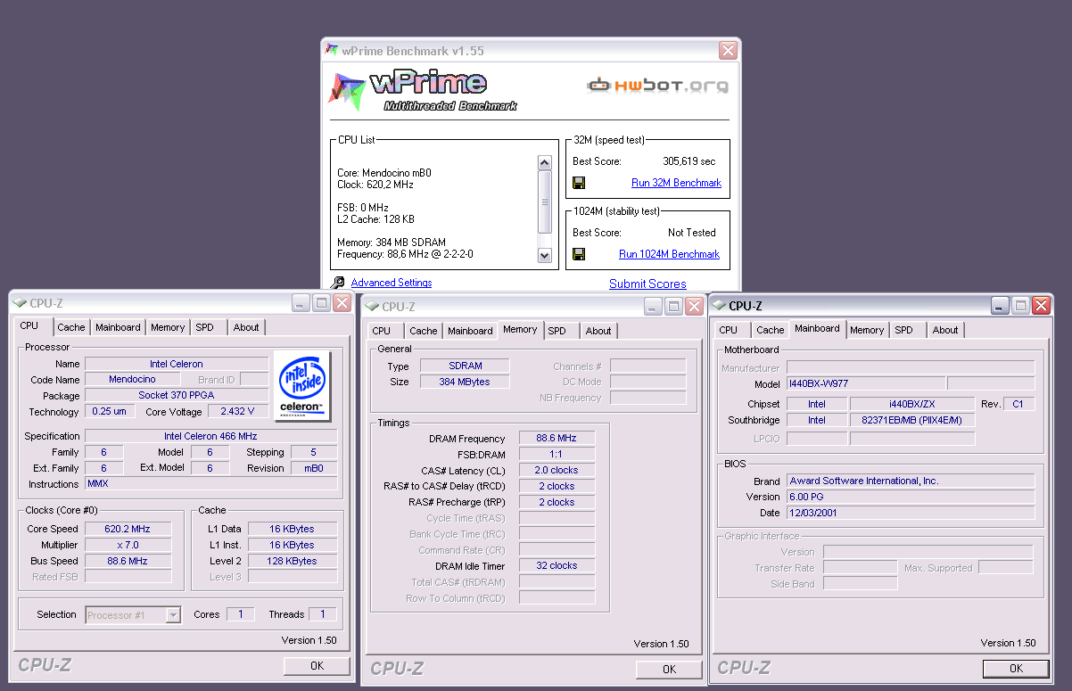
Task: Select CPU tab in right CPU-Z window
Action: click(729, 330)
